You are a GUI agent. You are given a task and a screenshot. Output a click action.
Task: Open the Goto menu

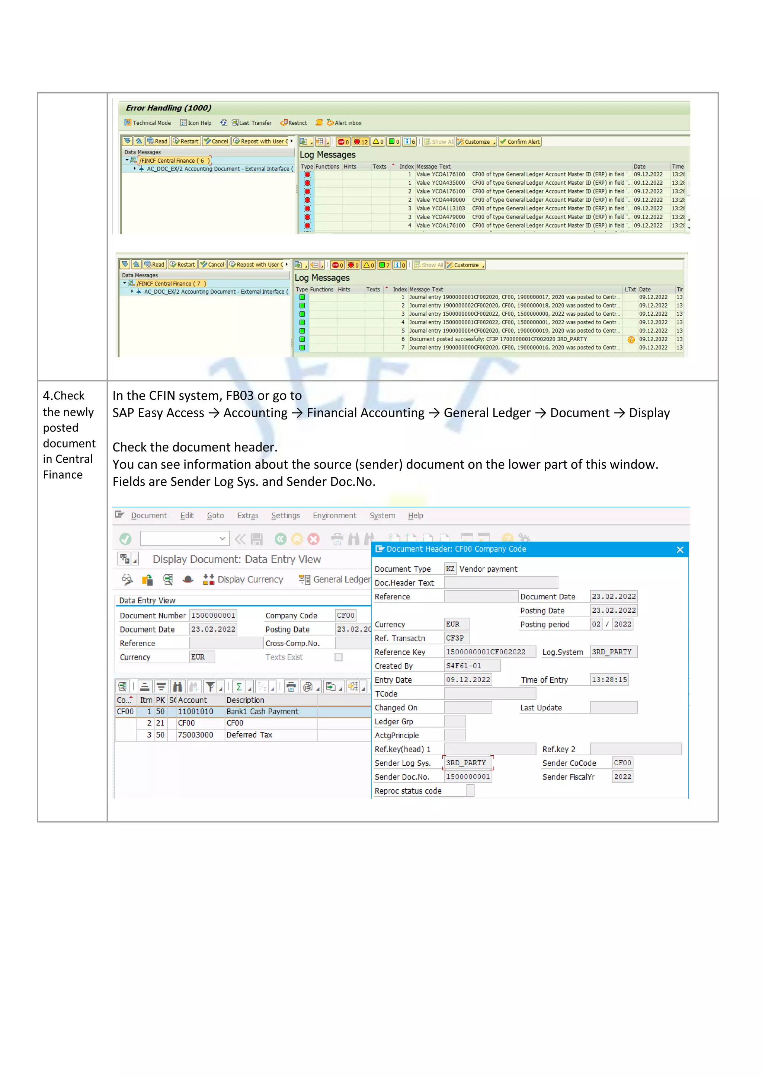(215, 516)
